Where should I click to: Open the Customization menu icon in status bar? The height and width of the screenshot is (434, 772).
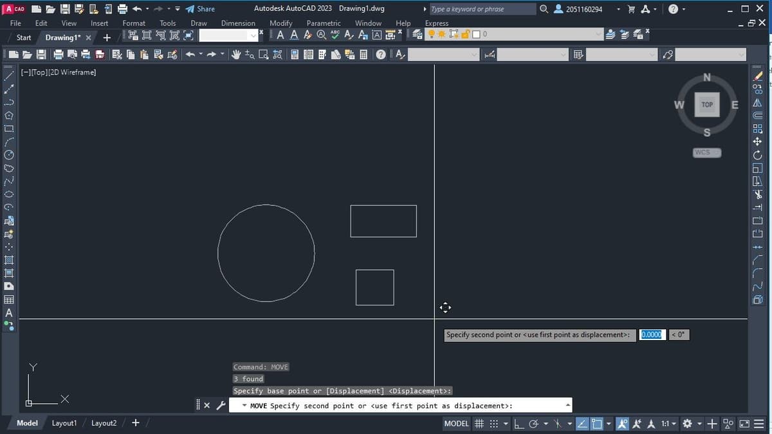[758, 424]
